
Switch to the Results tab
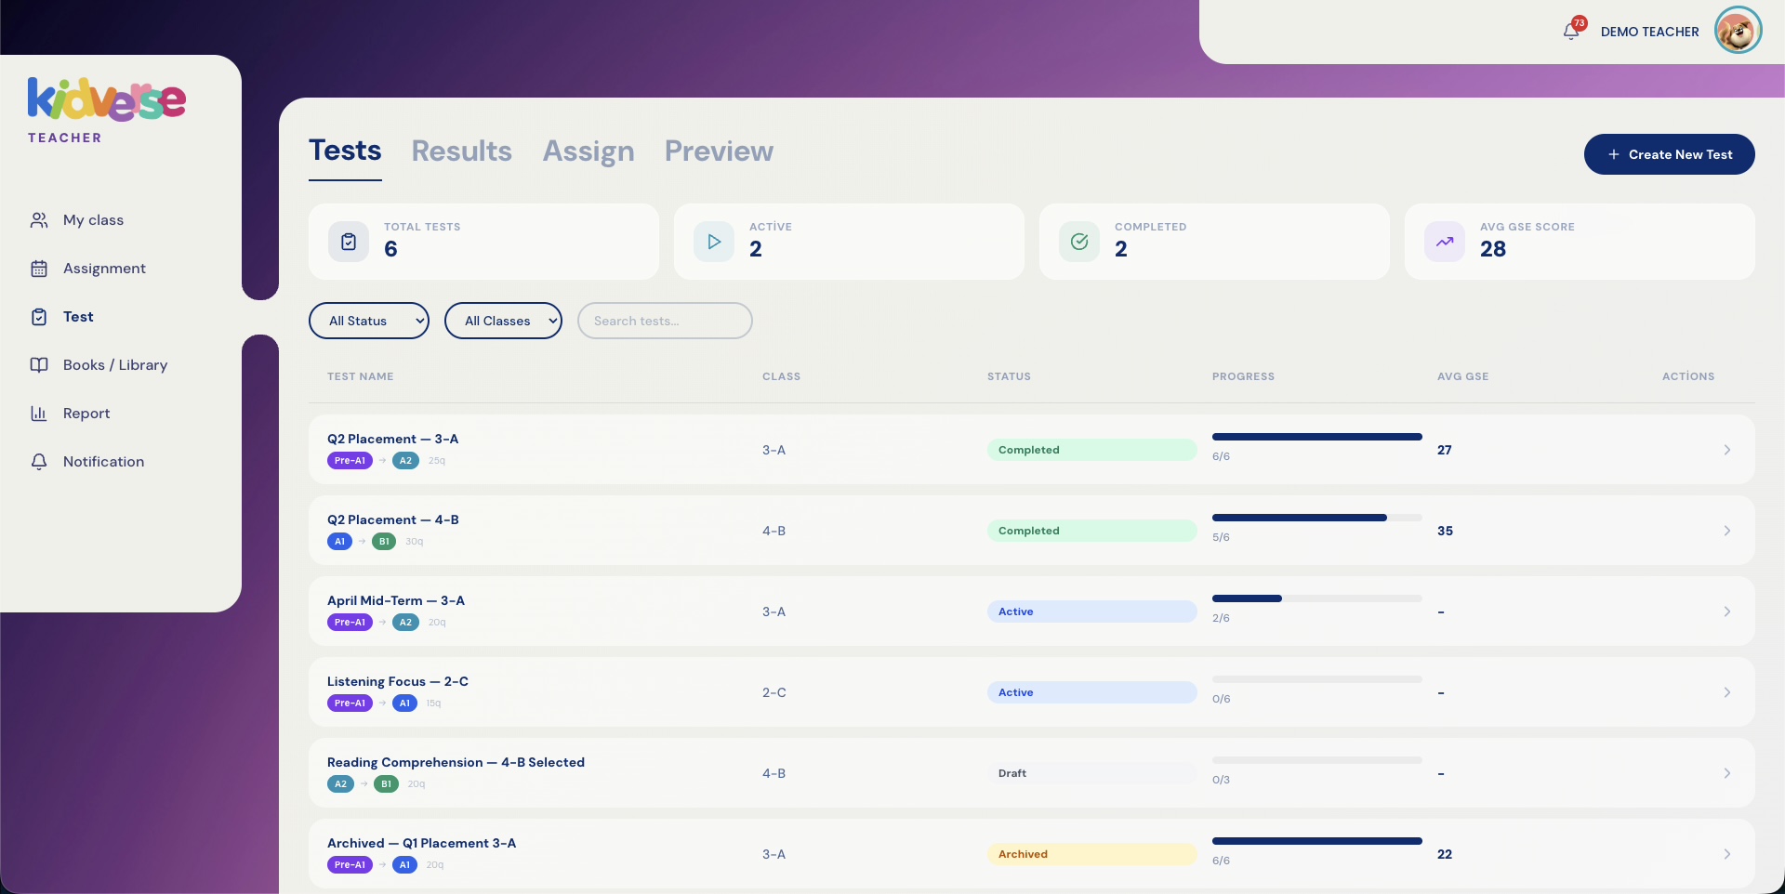coord(461,151)
